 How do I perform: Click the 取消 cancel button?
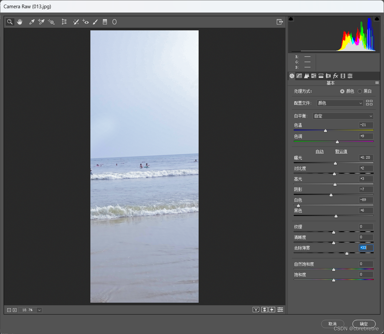(x=333, y=324)
